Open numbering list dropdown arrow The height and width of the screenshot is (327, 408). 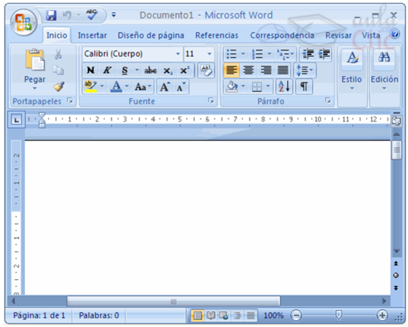pos(269,54)
